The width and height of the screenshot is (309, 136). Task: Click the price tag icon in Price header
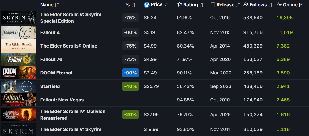[147, 5]
